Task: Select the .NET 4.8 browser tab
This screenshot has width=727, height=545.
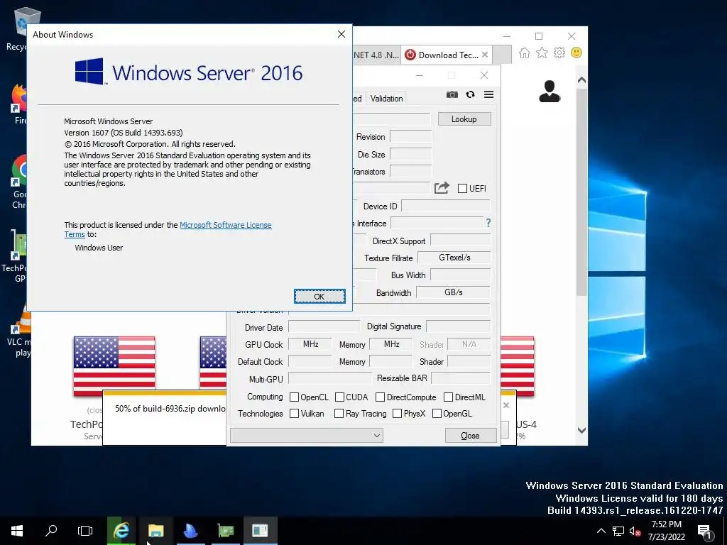Action: 376,55
